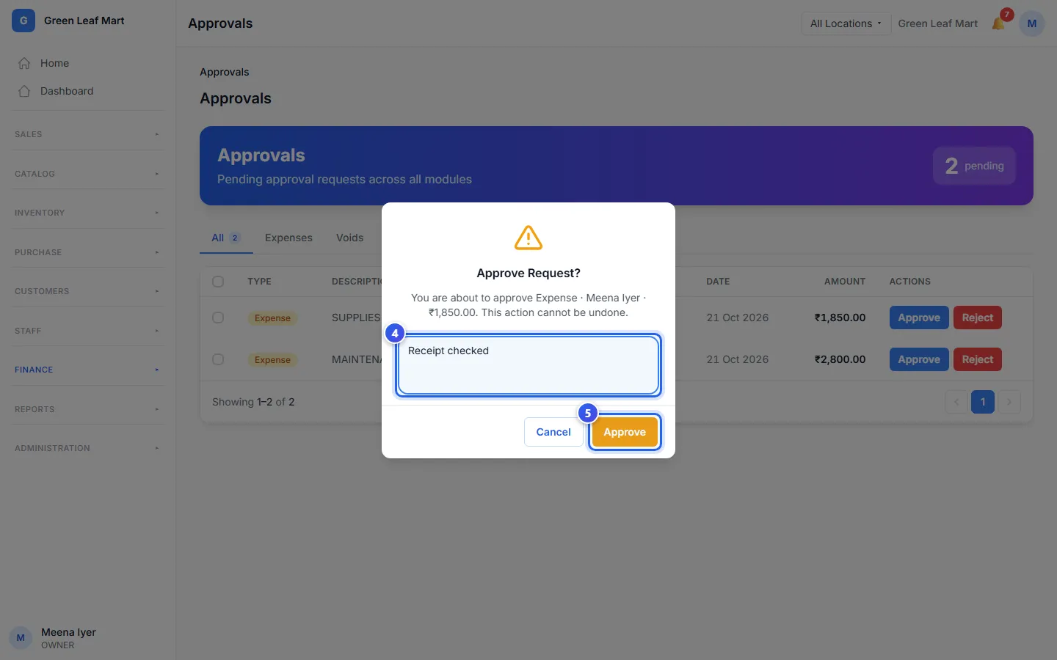The width and height of the screenshot is (1057, 660).
Task: Expand the INVENTORY sidebar section
Action: pos(87,213)
